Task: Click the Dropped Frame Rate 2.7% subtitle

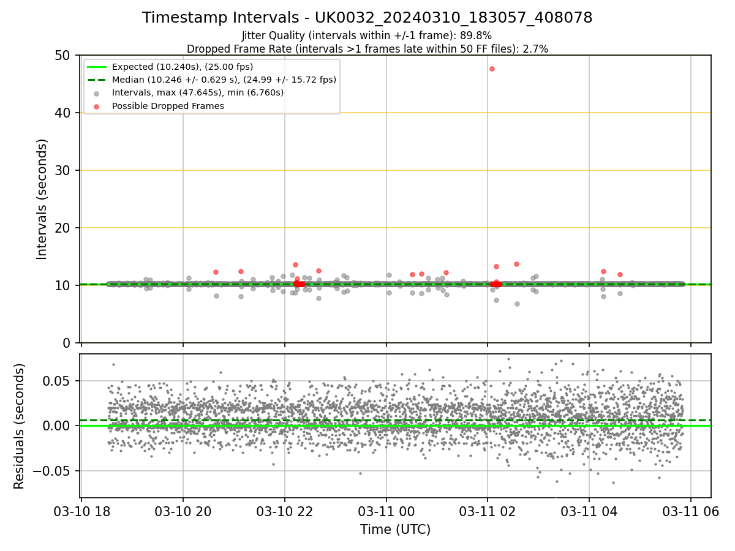Action: pyautogui.click(x=367, y=48)
